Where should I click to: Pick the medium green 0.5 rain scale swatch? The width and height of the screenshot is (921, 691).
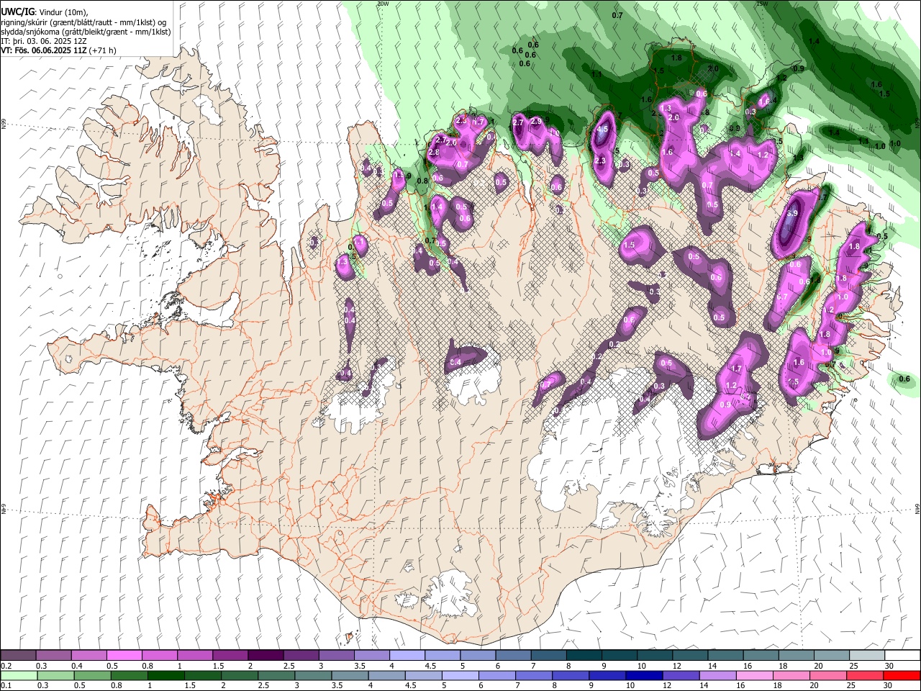click(92, 676)
